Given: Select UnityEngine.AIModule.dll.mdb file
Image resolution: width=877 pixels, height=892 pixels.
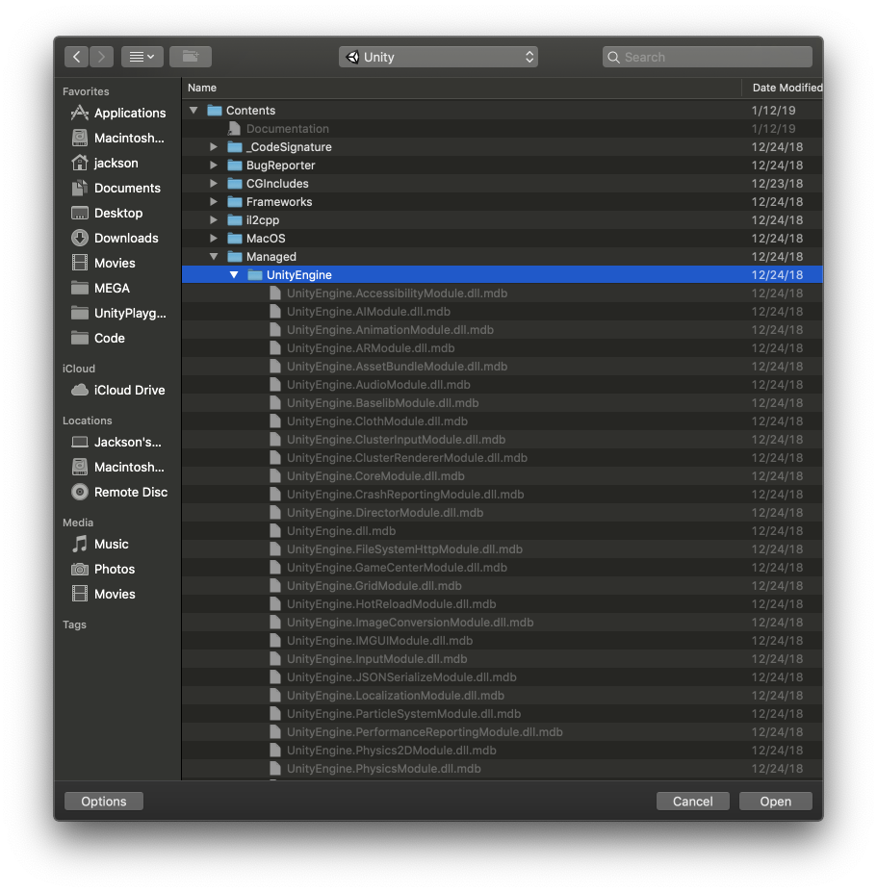Looking at the screenshot, I should click(503, 311).
